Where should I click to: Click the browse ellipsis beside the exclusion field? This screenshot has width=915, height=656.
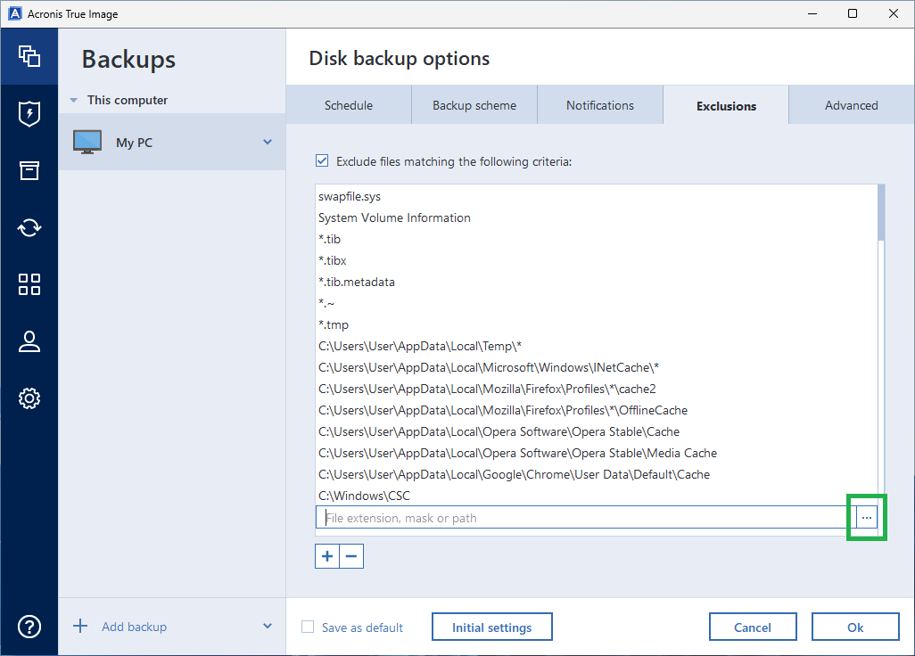pos(866,517)
